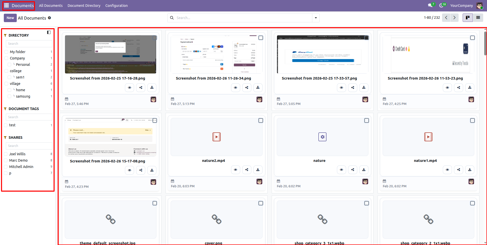
Task: Click the sem1 folder label
Action: tap(20, 77)
